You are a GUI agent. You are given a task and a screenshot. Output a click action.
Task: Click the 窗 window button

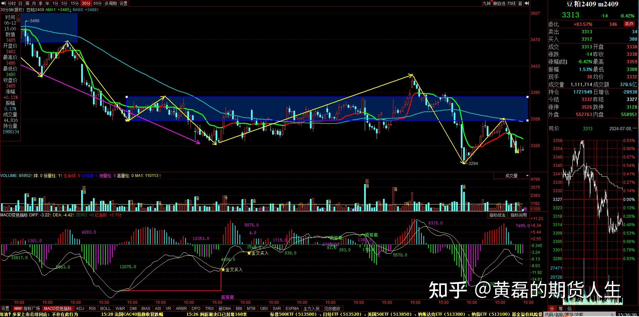520,3
